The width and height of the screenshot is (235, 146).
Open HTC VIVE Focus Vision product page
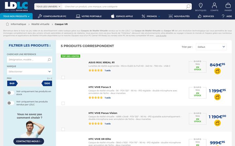[103, 113]
